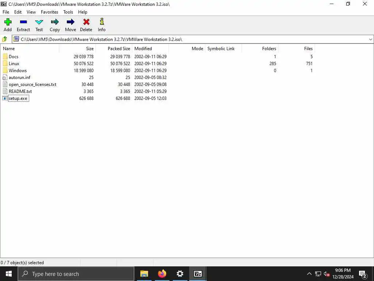The image size is (374, 281).
Task: Click modified date 2002-09-05 12:03
Action: [150, 98]
